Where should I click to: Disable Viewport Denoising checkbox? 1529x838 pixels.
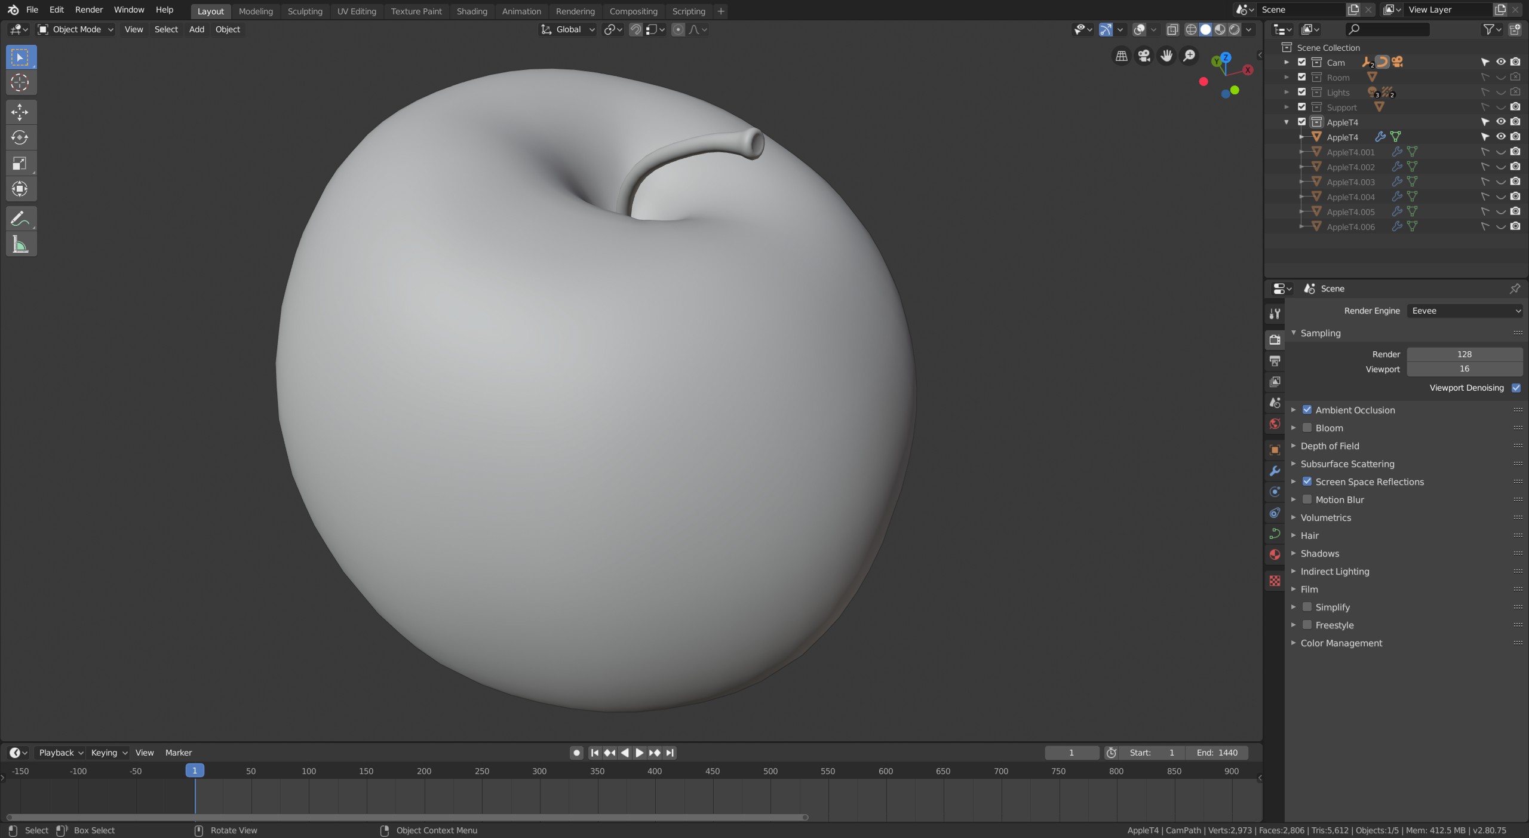(1516, 388)
